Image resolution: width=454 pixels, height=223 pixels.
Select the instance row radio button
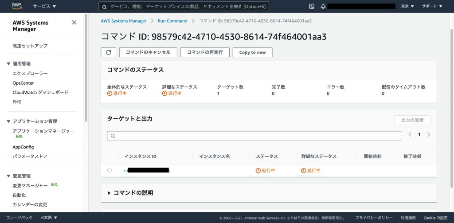click(109, 170)
